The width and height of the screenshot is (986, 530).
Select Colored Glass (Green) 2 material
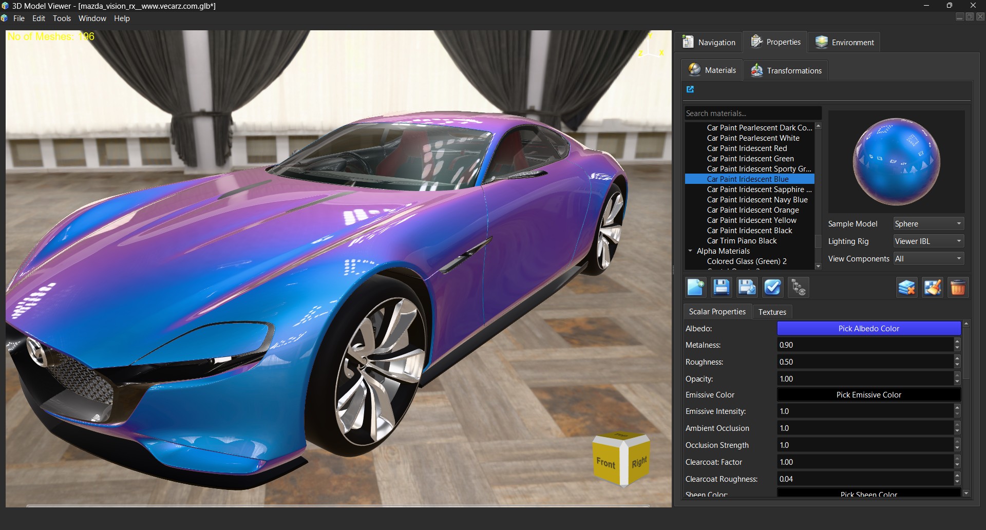(747, 261)
